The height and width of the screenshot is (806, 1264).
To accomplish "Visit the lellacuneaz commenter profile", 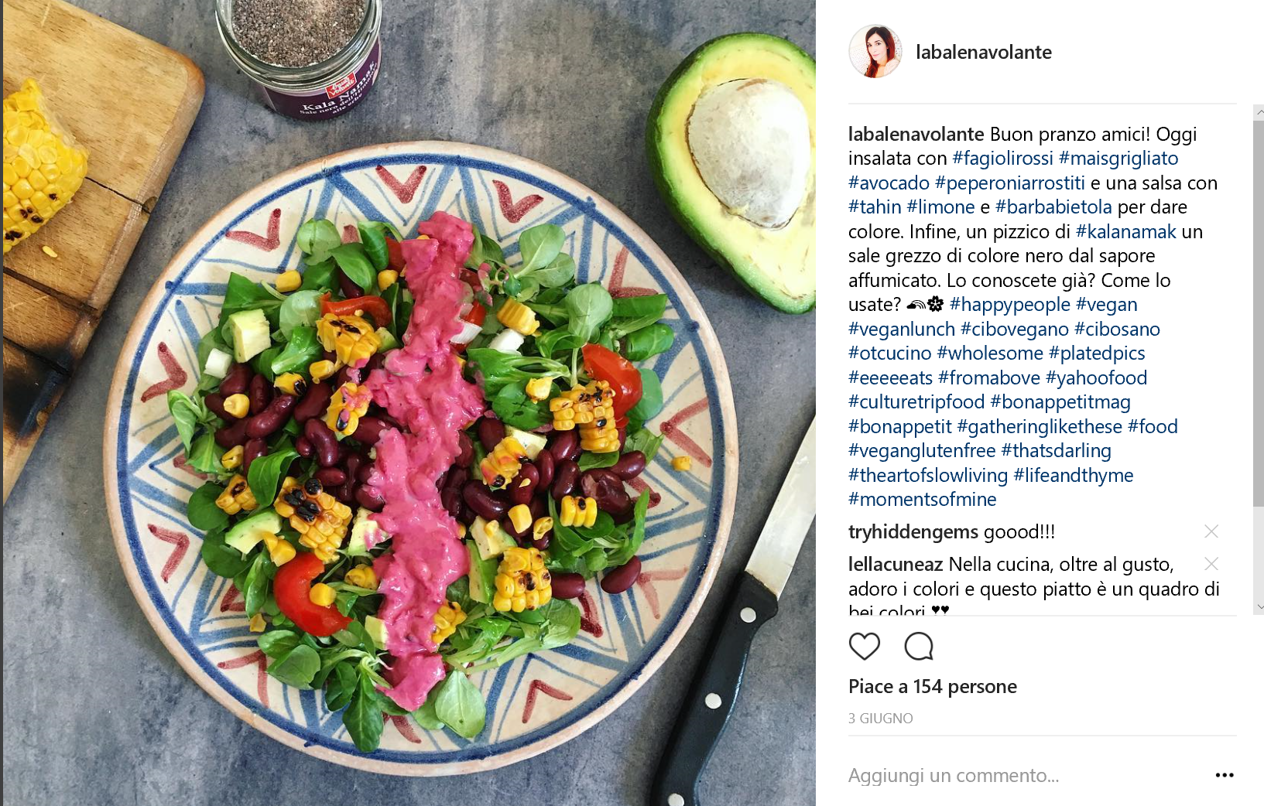I will coord(896,565).
